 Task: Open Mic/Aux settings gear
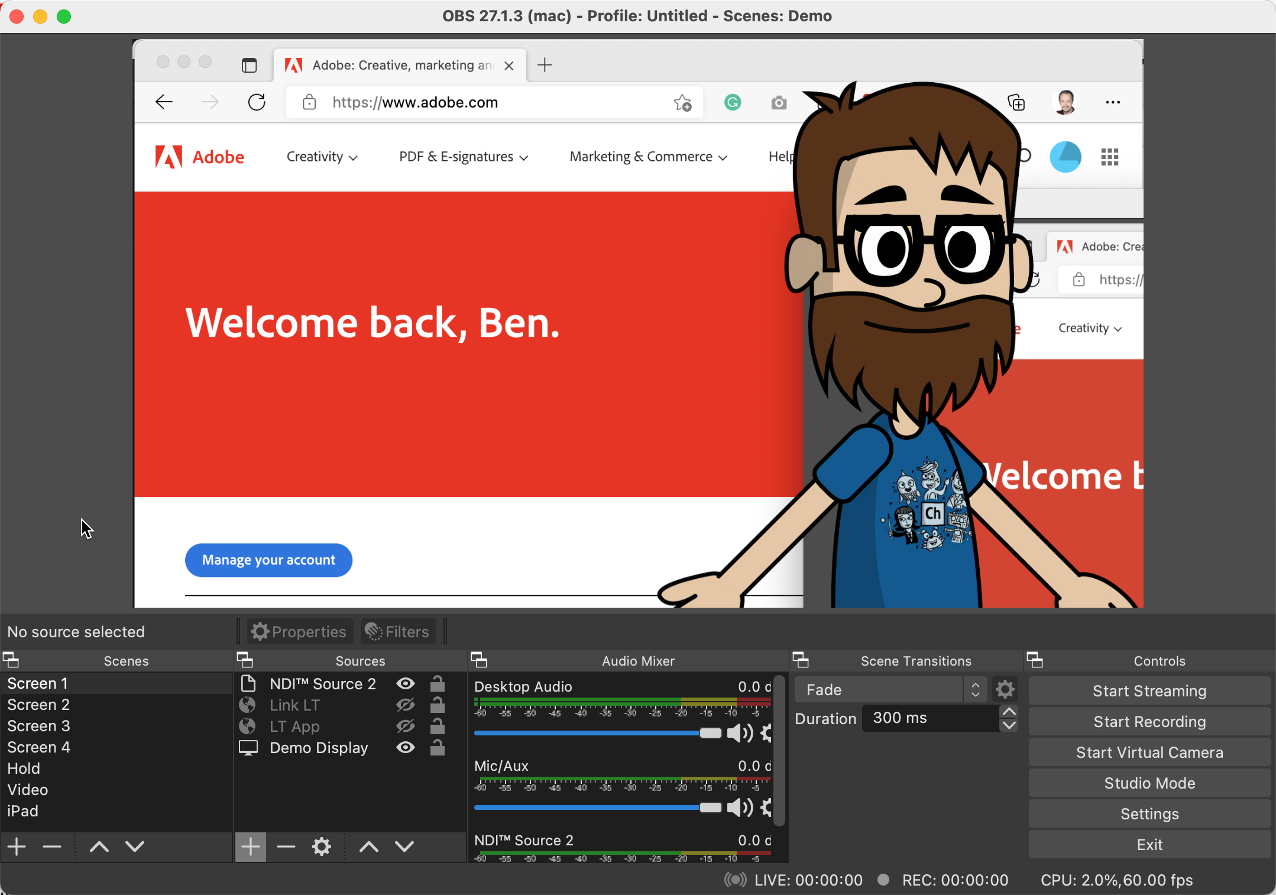pos(766,808)
